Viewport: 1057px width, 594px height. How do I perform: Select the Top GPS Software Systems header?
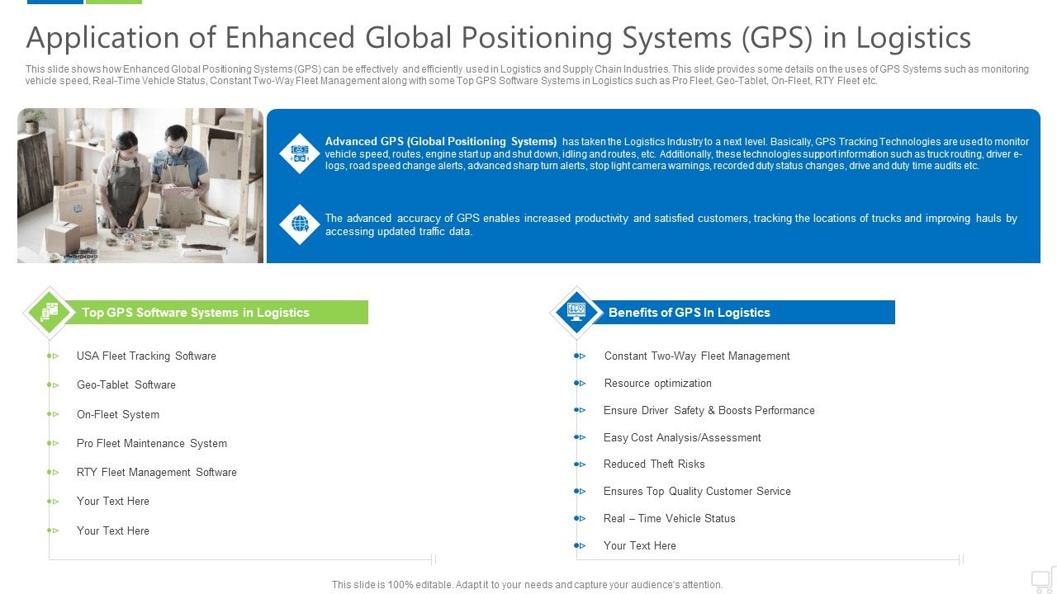(x=195, y=313)
